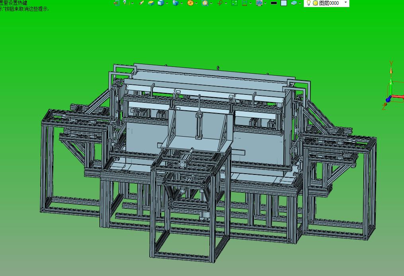Click the blue box view orientation icon
Screen dimensions: 404x276
[x=176, y=3]
